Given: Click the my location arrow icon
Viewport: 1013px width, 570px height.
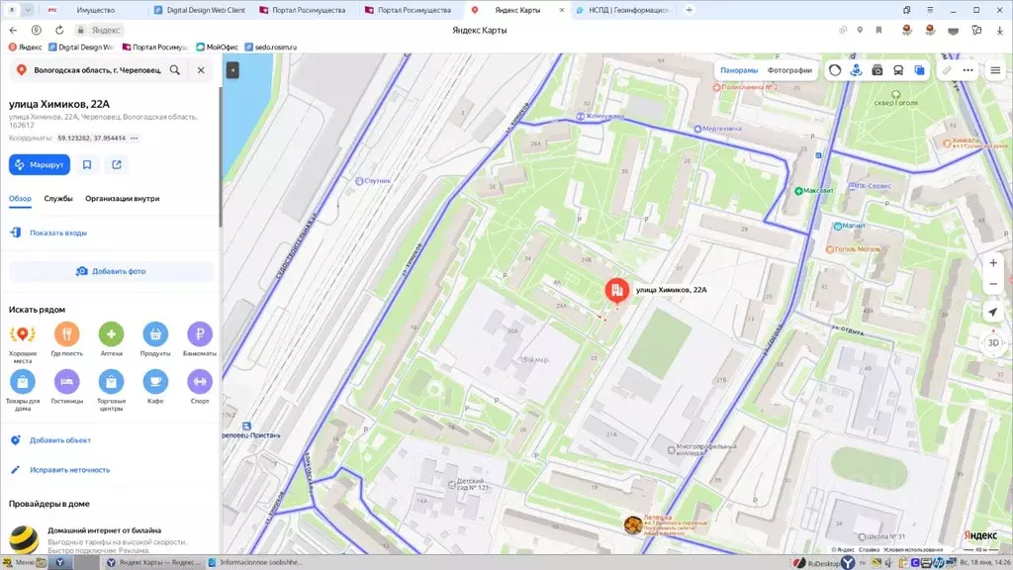Looking at the screenshot, I should [993, 312].
